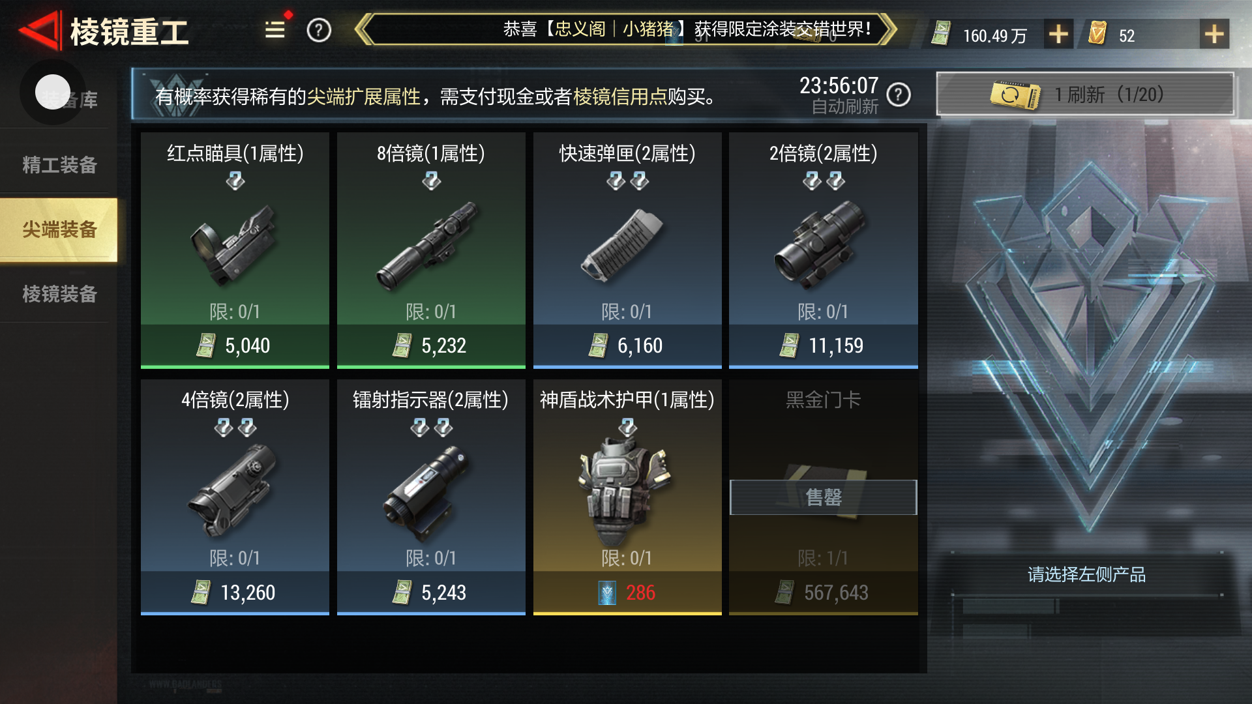Click the auto-refresh timer help icon
The height and width of the screenshot is (704, 1252).
tap(899, 95)
